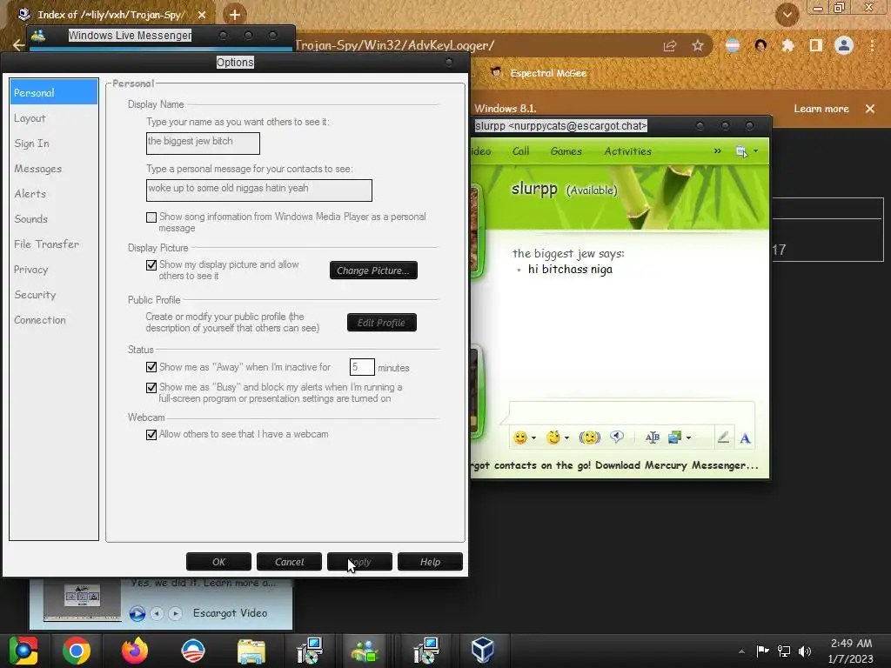
Task: Confirm the Options dialog with OK
Action: 218,562
